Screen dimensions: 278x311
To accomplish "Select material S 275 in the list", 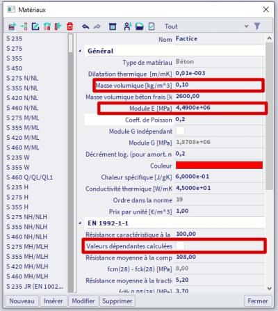I will point(15,49).
